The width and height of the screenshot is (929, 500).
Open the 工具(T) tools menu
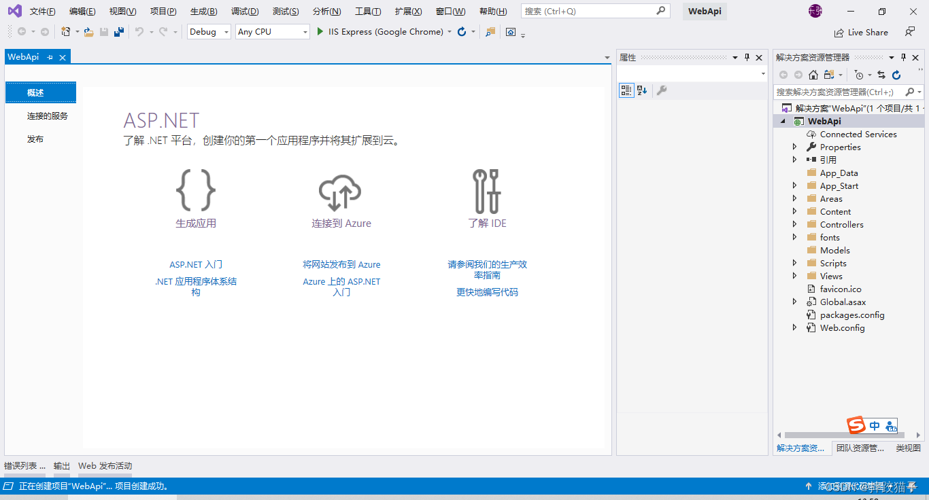(x=368, y=12)
